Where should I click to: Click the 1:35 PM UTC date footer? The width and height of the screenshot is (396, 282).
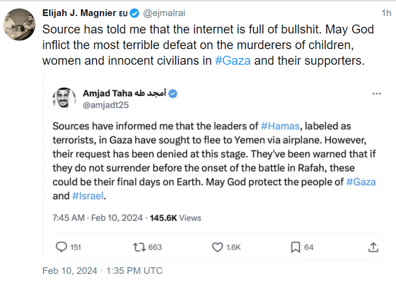(x=102, y=271)
